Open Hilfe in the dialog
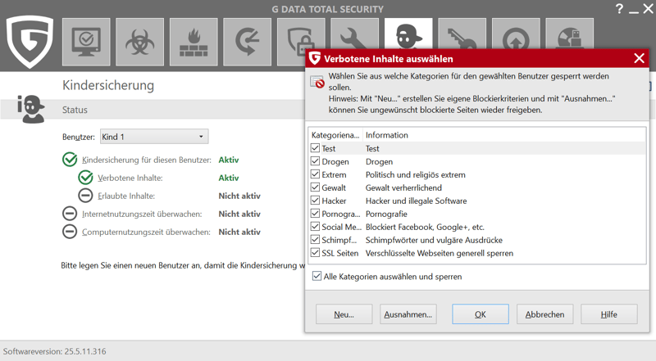The height and width of the screenshot is (361, 656). coord(609,314)
